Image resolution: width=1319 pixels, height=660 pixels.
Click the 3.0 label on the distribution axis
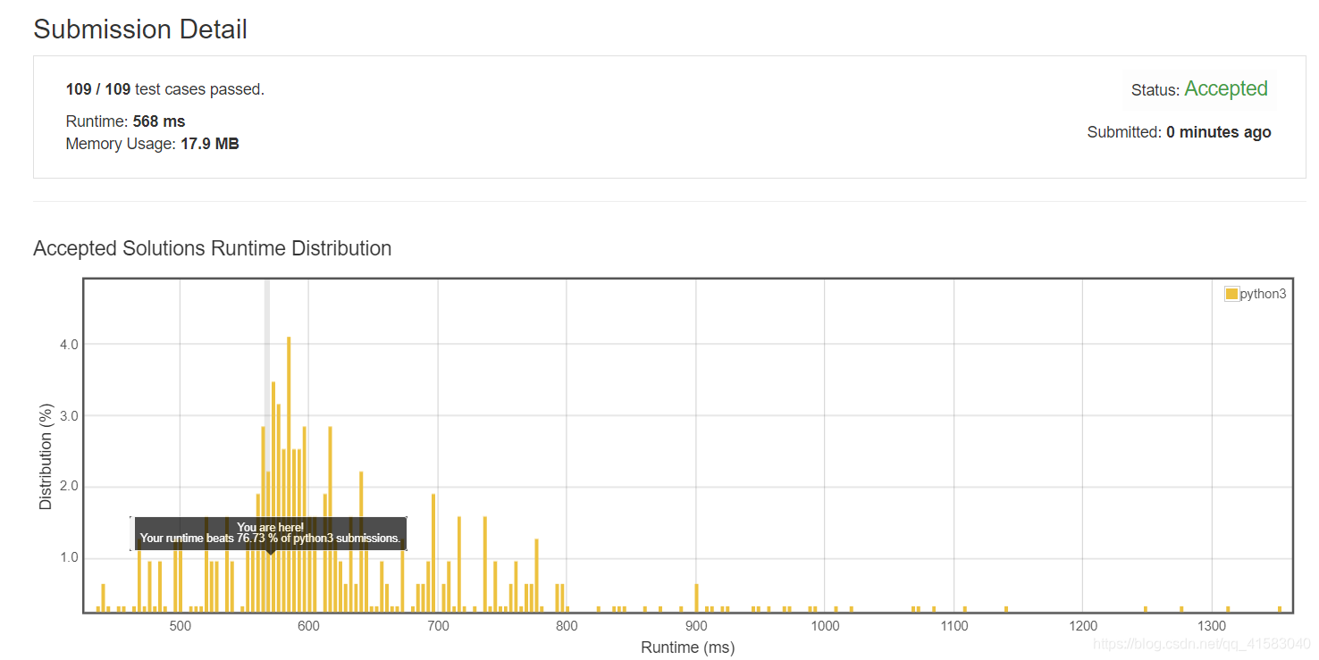(x=69, y=415)
